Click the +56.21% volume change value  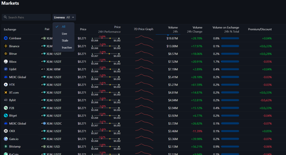pos(197,146)
